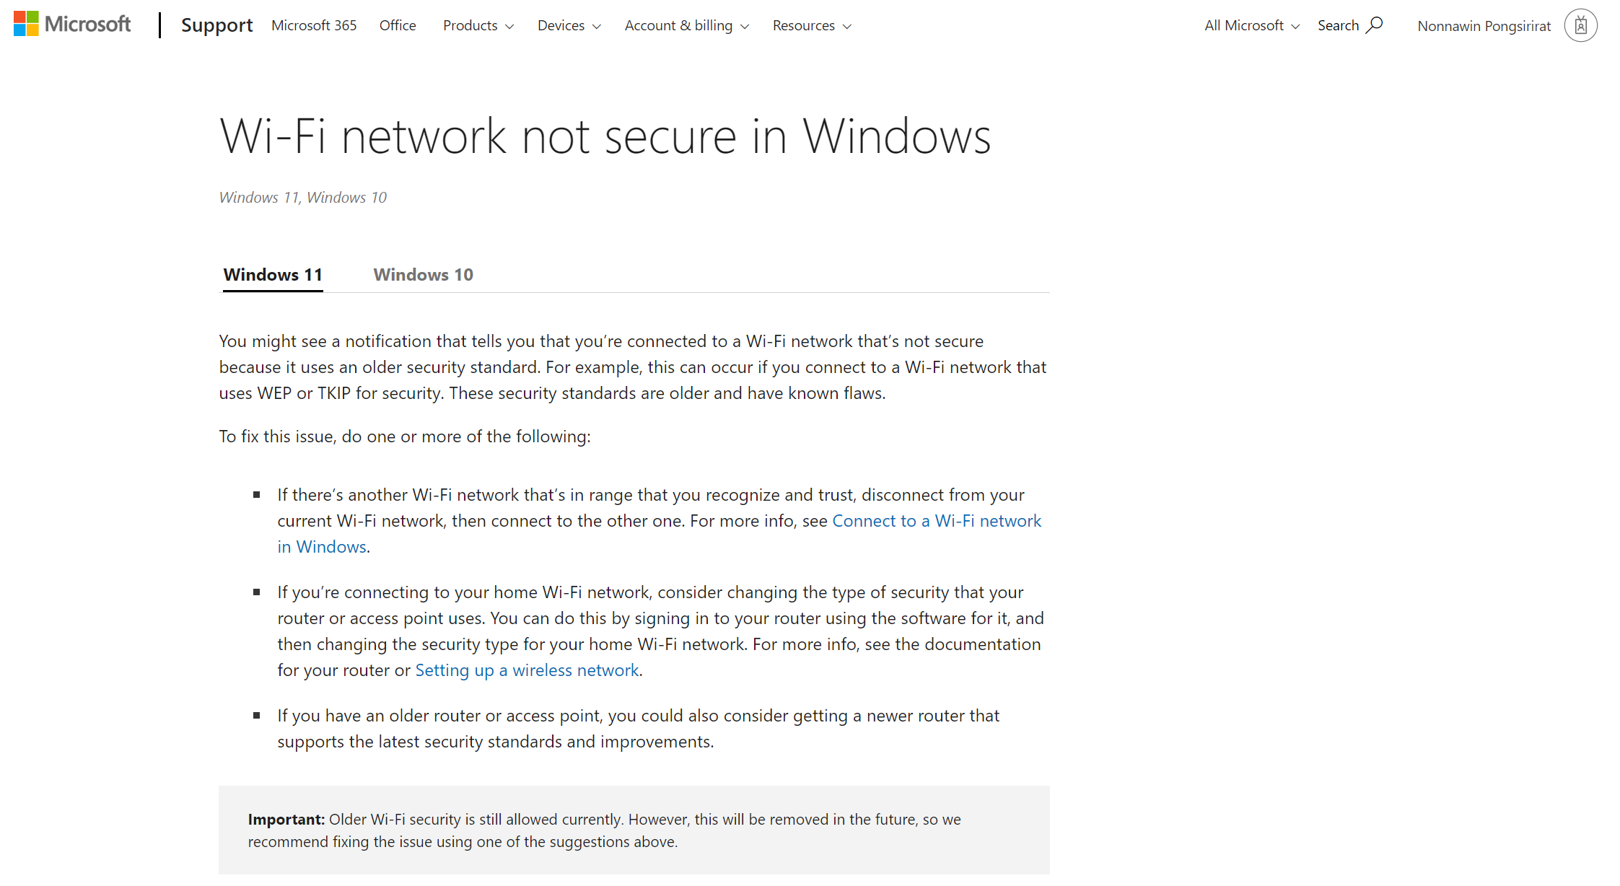The width and height of the screenshot is (1620, 886).
Task: Follow Setting up a wireless network link
Action: pyautogui.click(x=527, y=670)
